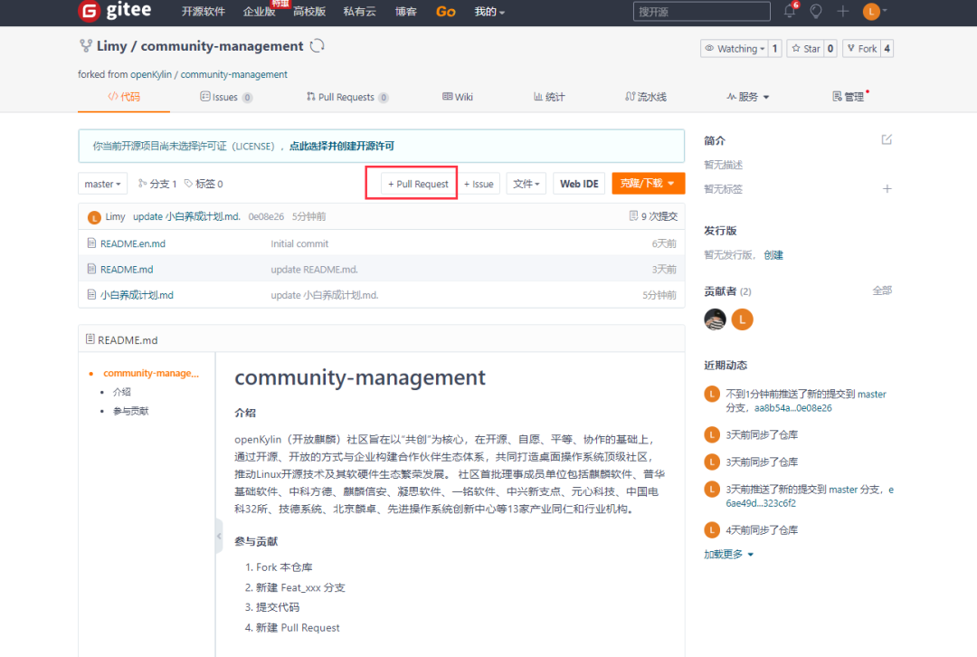Viewport: 977px width, 657px height.
Task: Click the 创建 release link
Action: point(773,255)
